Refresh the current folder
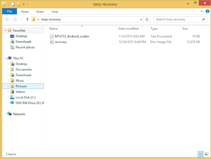211x159 pixels. point(147,19)
